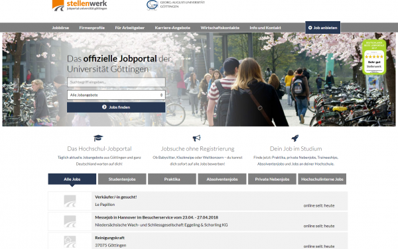Click the Jobsuche ohne Registrierung heading

(x=198, y=149)
